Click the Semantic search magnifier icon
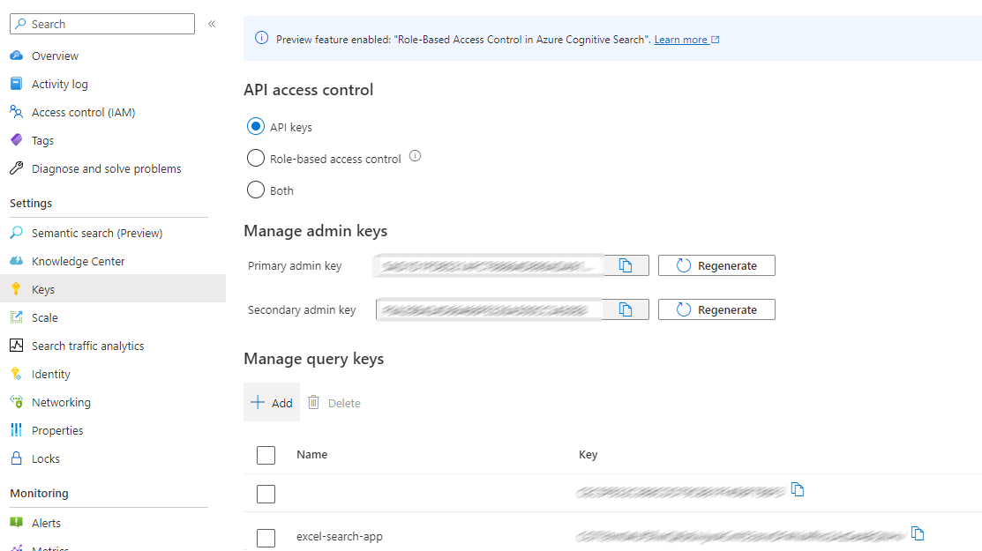 [x=17, y=233]
